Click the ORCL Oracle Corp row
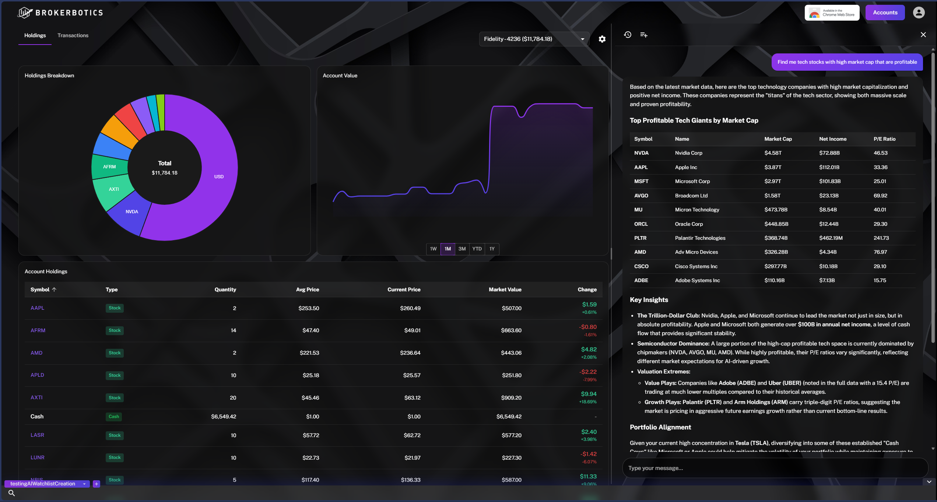The image size is (937, 502). 772,224
